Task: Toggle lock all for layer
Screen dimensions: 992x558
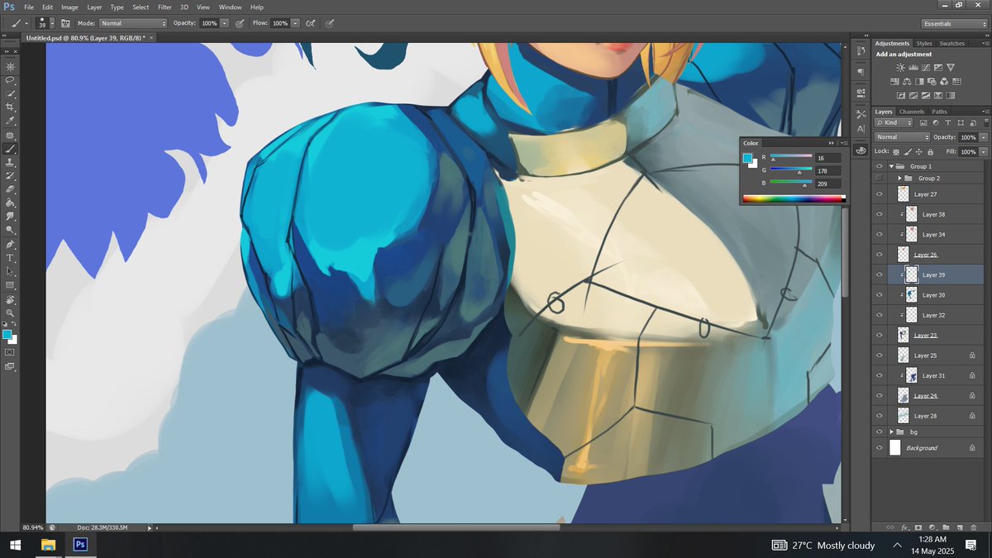Action: (931, 151)
